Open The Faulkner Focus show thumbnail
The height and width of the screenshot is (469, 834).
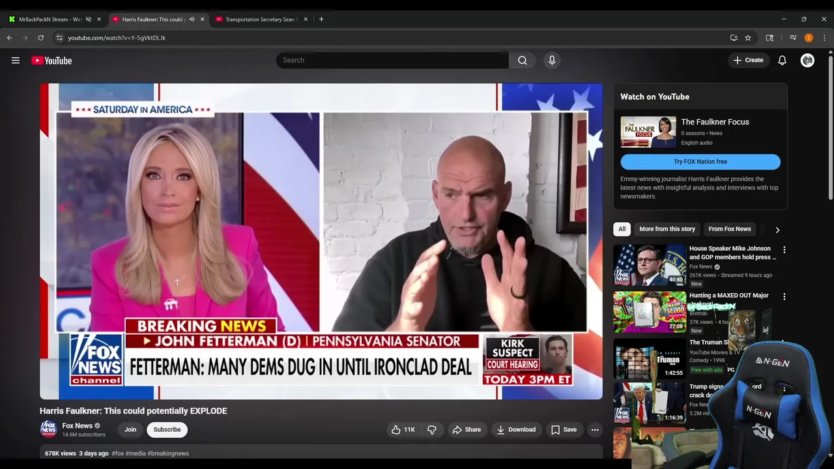[648, 132]
